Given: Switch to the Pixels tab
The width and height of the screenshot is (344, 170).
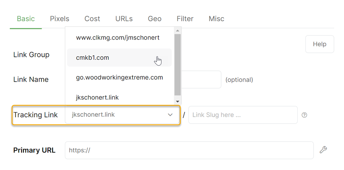Looking at the screenshot, I should click(x=59, y=19).
